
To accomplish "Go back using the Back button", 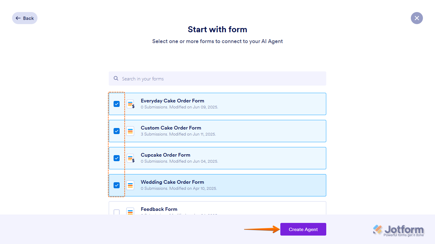I will pos(25,18).
